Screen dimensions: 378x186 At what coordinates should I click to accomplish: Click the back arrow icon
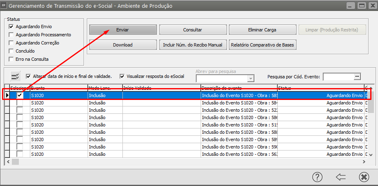coord(341,177)
